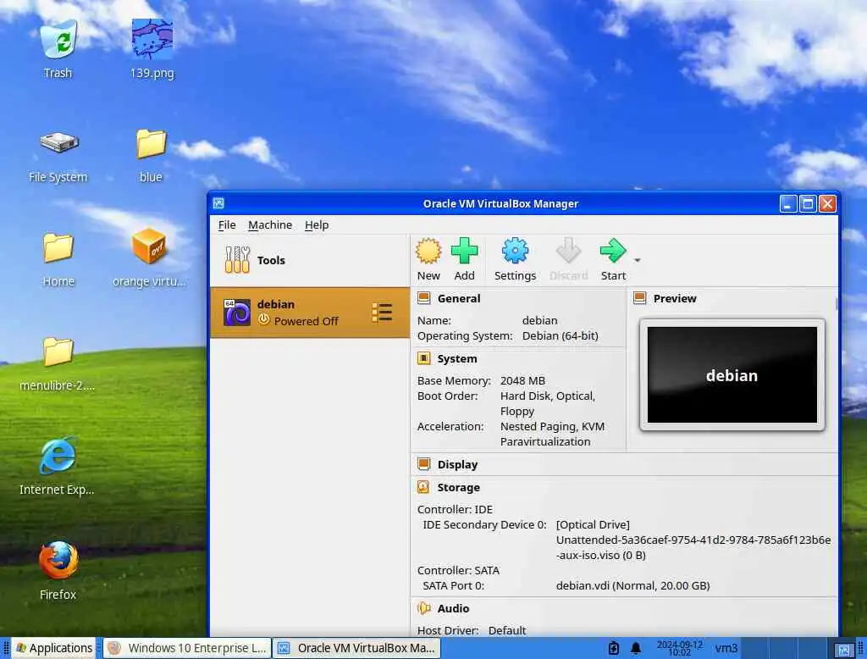The height and width of the screenshot is (659, 867).
Task: Click the debian 64-bit OS icon
Action: tap(237, 313)
